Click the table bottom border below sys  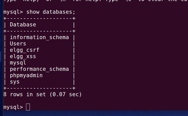pyautogui.click(x=39, y=88)
